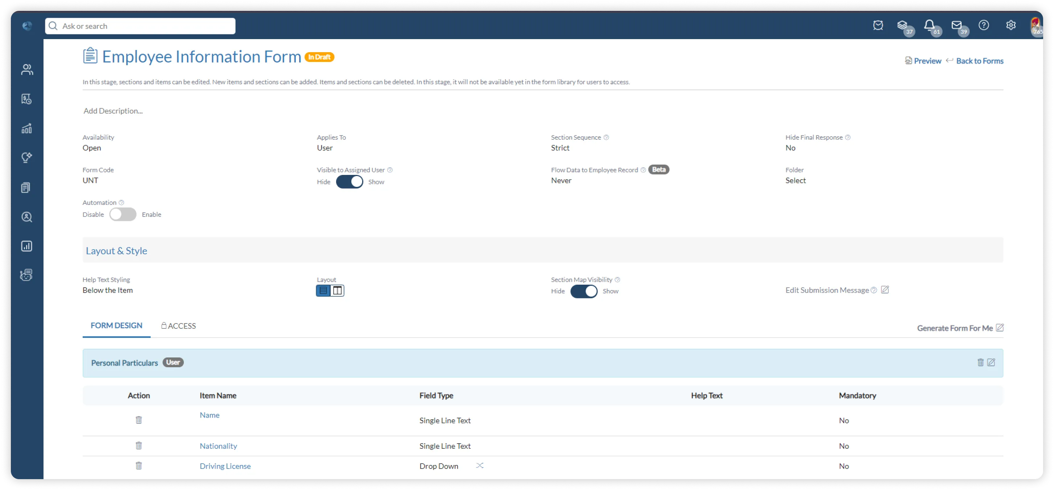Open the settings gear icon
The height and width of the screenshot is (490, 1054).
click(1010, 25)
